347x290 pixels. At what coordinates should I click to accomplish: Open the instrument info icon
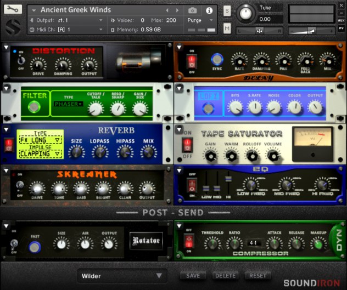click(209, 10)
